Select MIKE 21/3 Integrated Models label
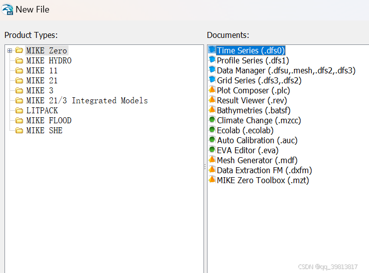The image size is (369, 273). [x=87, y=100]
